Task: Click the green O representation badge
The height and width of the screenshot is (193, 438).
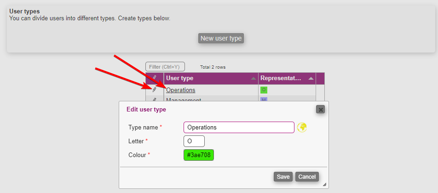Action: click(x=264, y=90)
